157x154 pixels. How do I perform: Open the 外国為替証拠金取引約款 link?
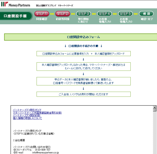[37, 113]
